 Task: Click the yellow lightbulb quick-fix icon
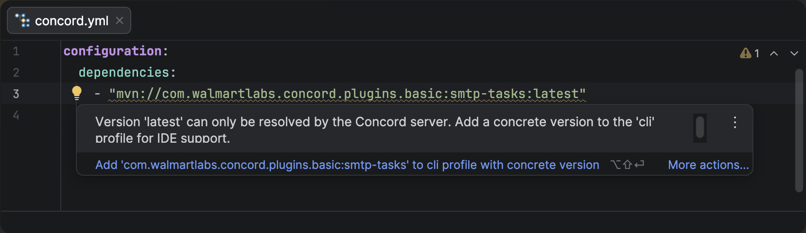tap(77, 92)
